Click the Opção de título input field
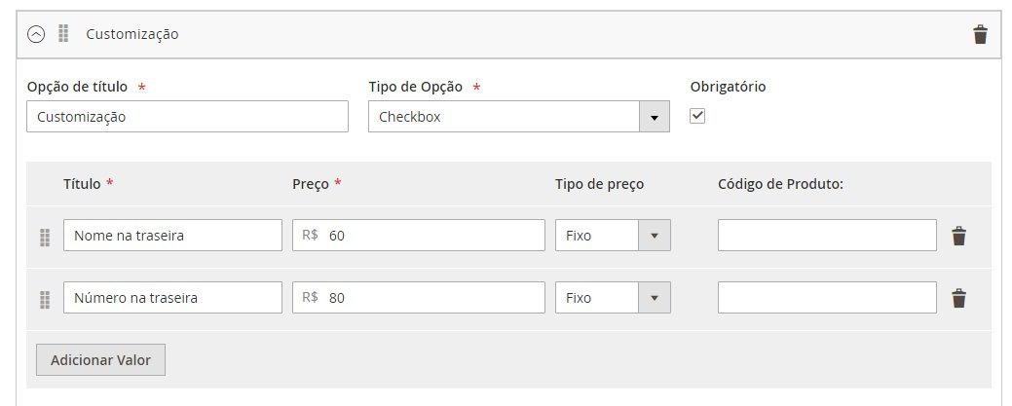1012x406 pixels. (x=187, y=117)
